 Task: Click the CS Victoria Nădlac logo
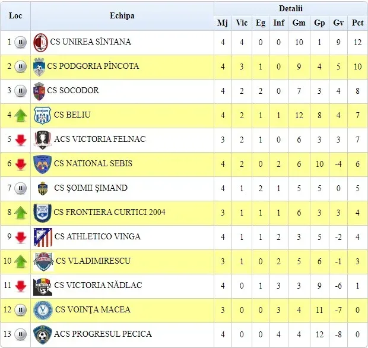click(43, 287)
